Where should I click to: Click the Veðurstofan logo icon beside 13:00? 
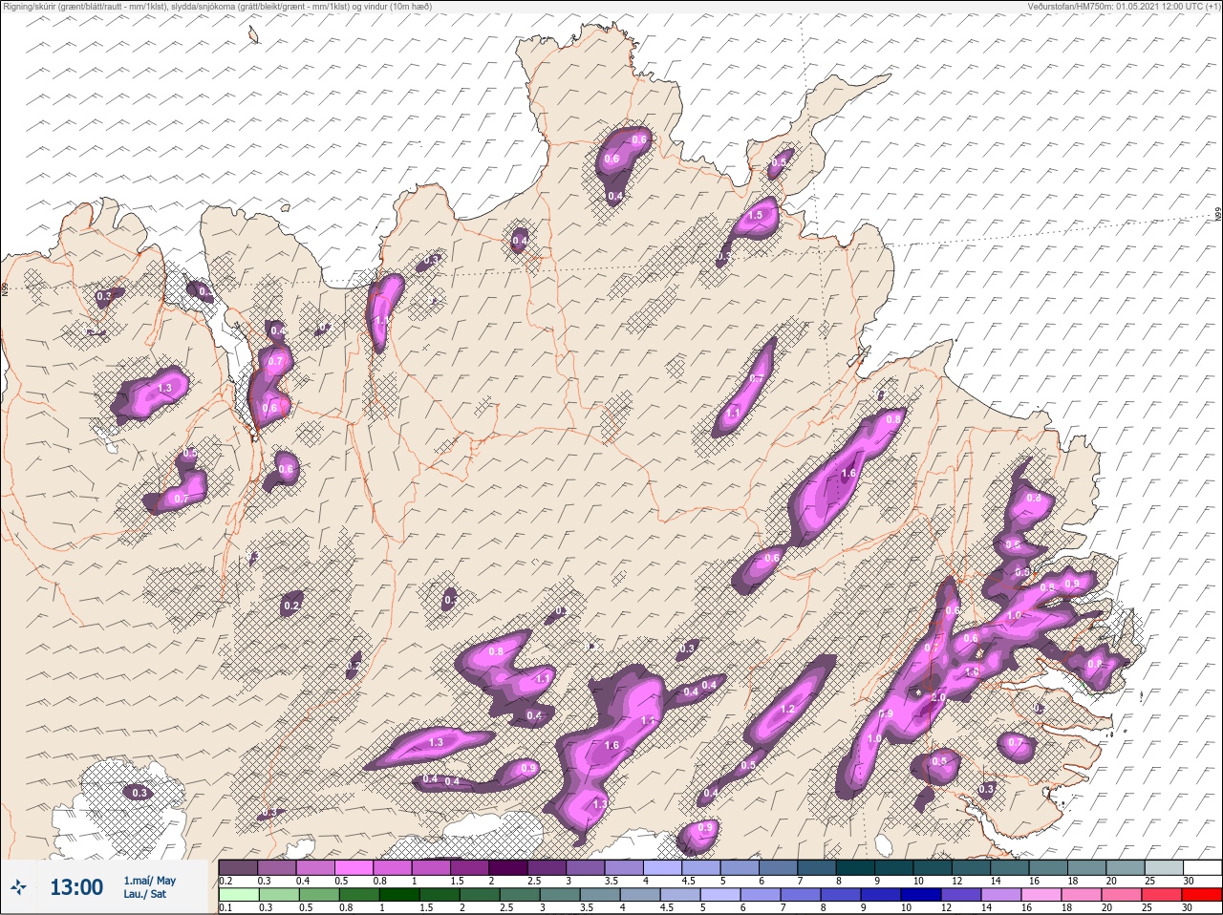[19, 887]
